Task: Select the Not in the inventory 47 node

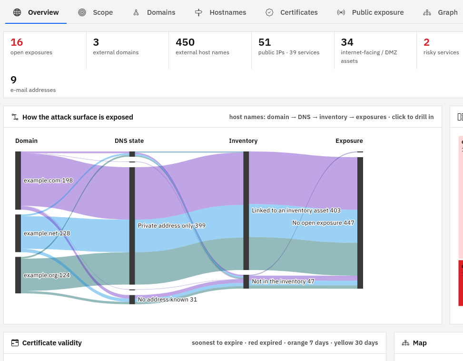Action: coord(246,281)
